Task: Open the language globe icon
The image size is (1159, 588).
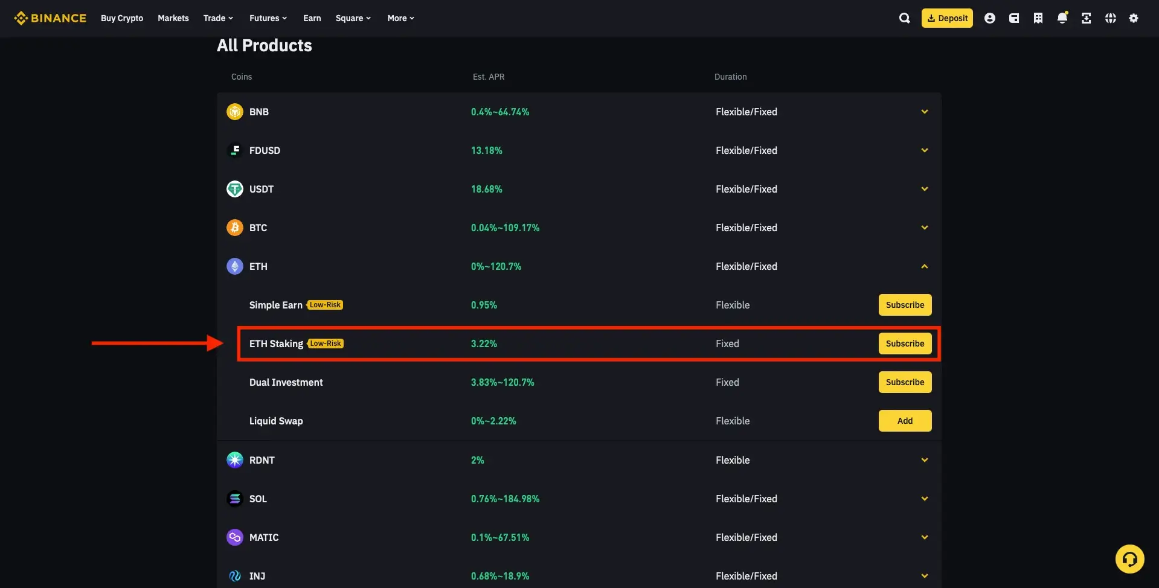Action: tap(1111, 18)
